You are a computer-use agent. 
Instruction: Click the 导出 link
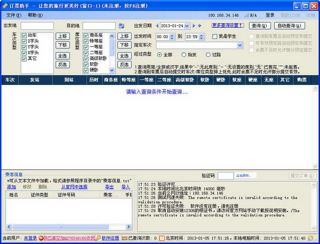tap(110, 187)
